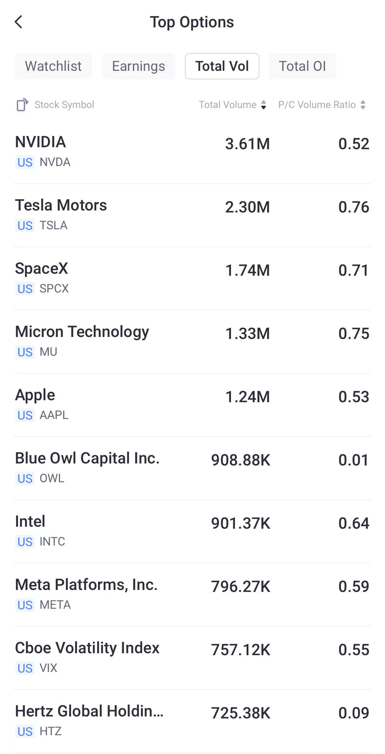Open Blue Owl Capital Inc. entry
The image size is (385, 754).
192,468
